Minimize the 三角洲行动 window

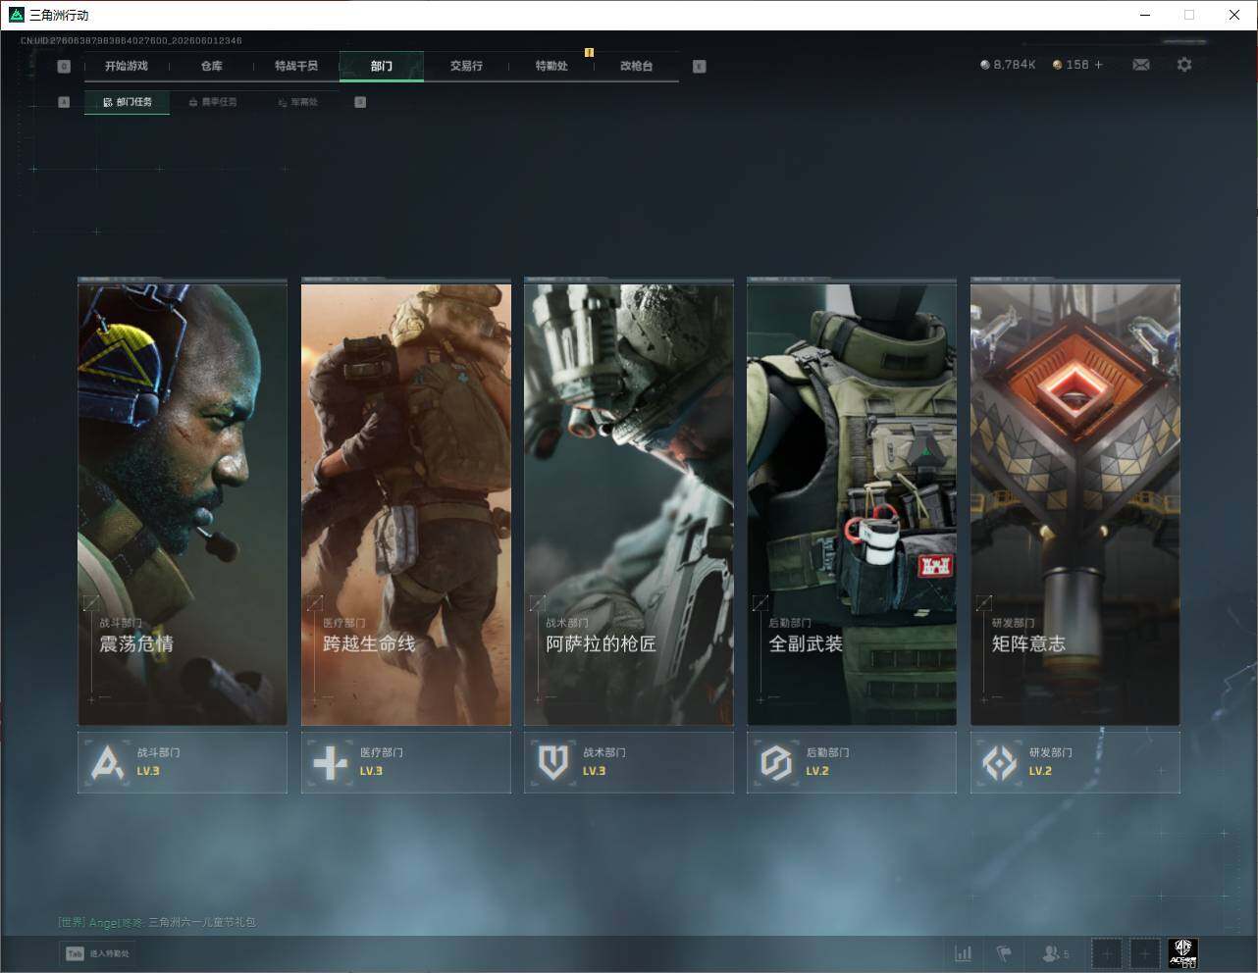point(1145,15)
